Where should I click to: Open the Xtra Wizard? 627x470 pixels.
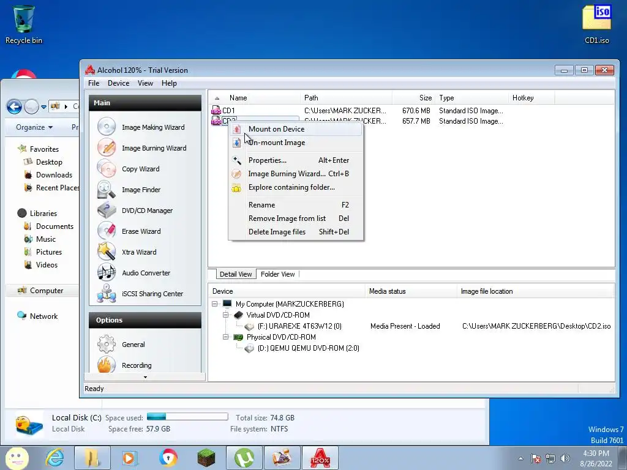127,252
